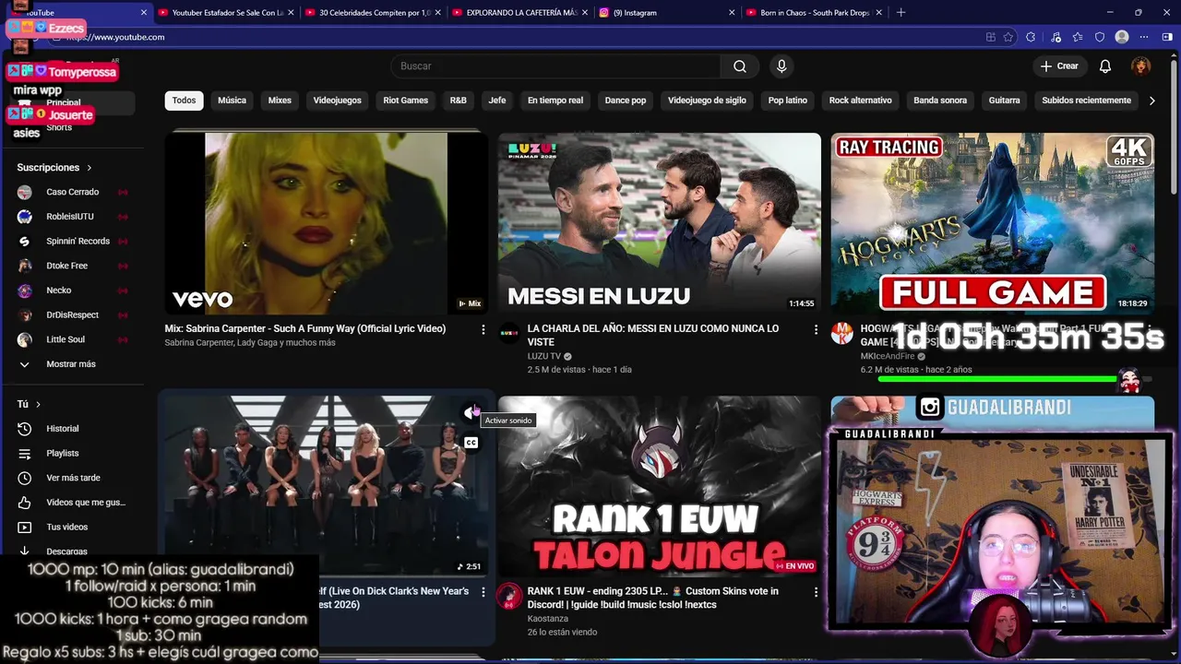The height and width of the screenshot is (664, 1181).
Task: Select the Rock alternativo filter chip
Action: pyautogui.click(x=860, y=101)
